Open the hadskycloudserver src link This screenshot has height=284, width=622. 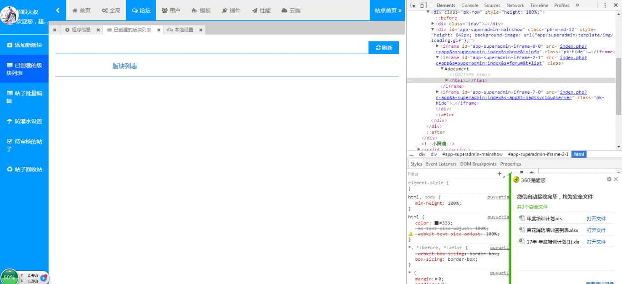click(x=504, y=98)
